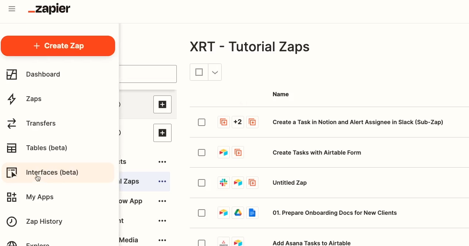Check the Create a Task in Notion row checkbox
Screen dimensions: 469x246
202,122
